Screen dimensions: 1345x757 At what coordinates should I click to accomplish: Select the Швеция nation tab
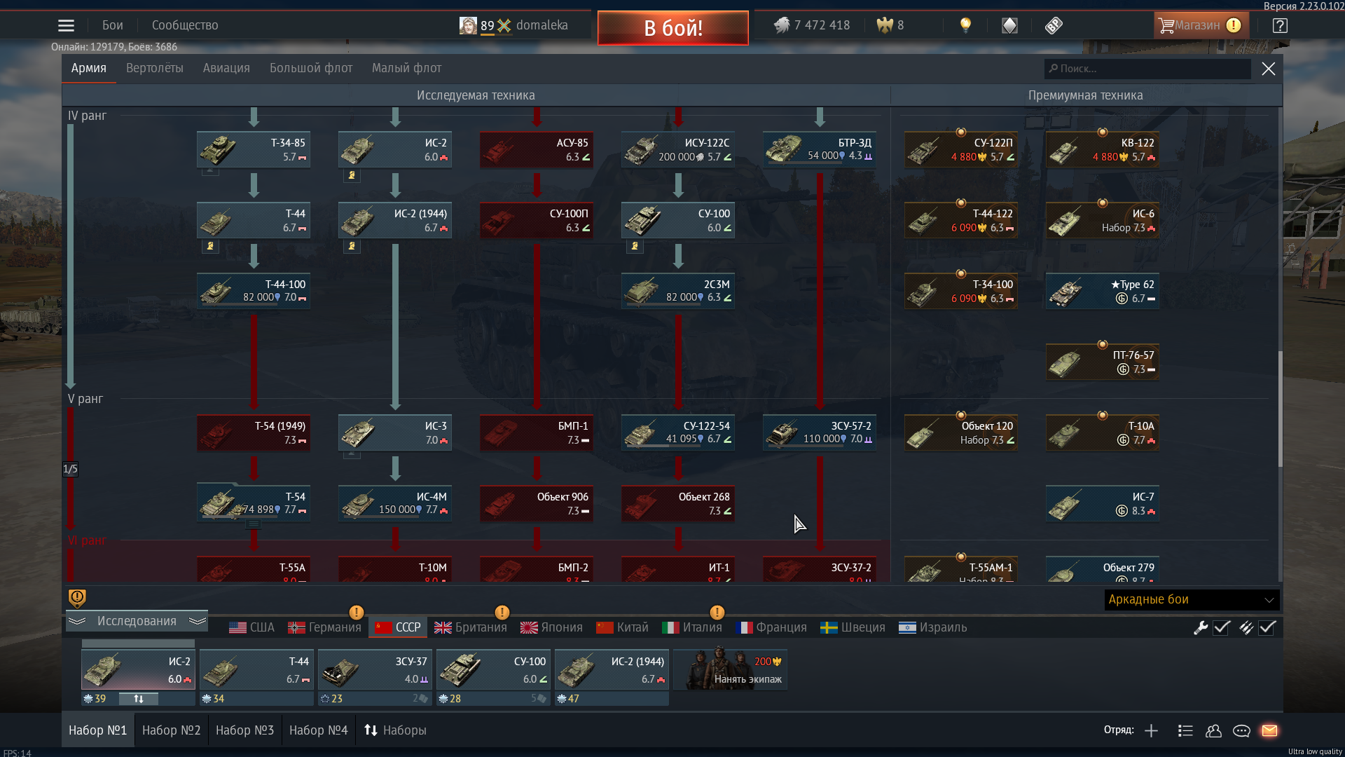coord(853,627)
